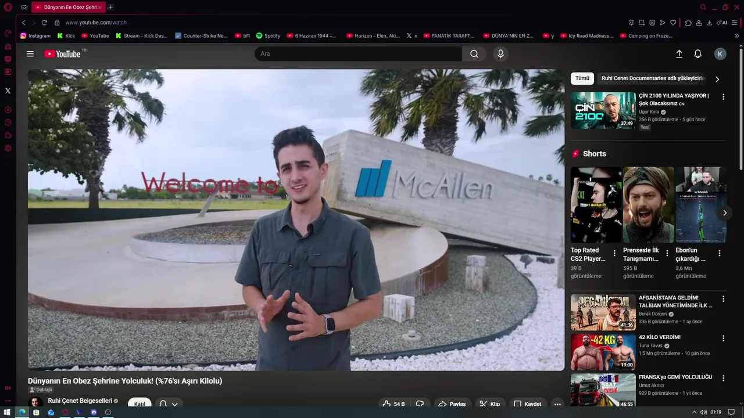Click the main video player
Image resolution: width=744 pixels, height=418 pixels.
pos(296,220)
